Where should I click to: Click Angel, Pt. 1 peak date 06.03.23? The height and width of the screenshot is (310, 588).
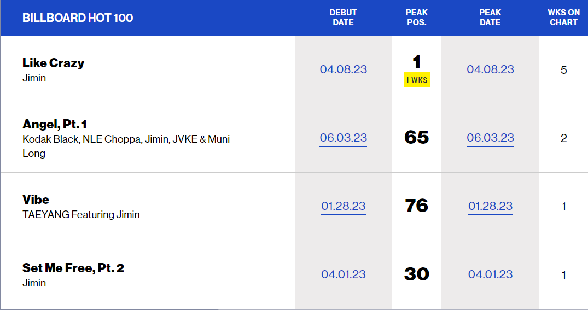click(x=490, y=138)
